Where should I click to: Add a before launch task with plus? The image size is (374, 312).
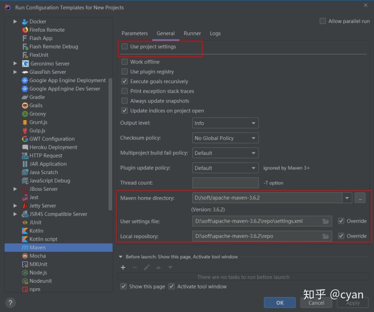tap(123, 267)
